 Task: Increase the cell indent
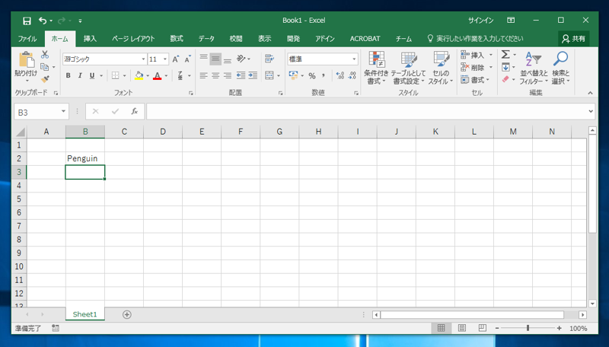tap(253, 75)
